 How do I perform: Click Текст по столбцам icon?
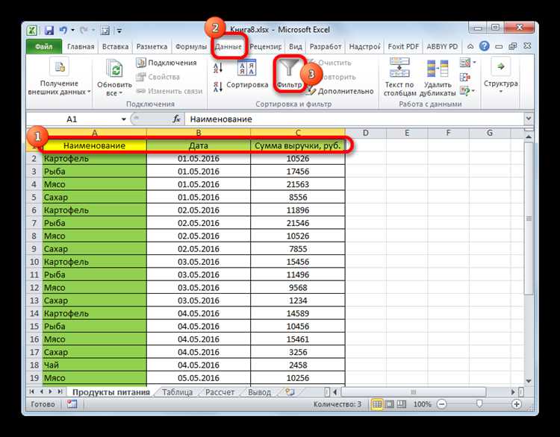(x=399, y=67)
